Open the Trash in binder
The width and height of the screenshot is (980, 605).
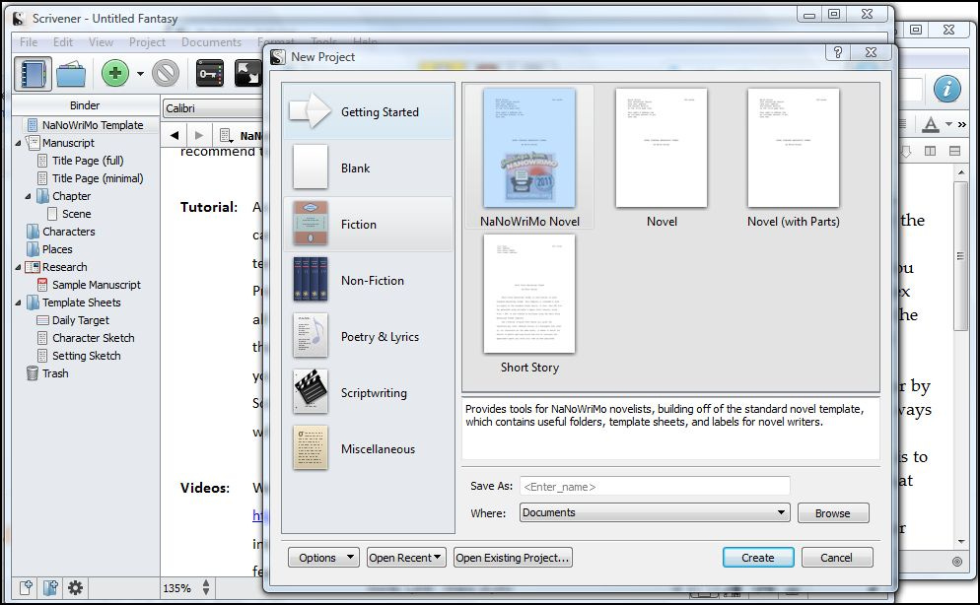tap(55, 373)
